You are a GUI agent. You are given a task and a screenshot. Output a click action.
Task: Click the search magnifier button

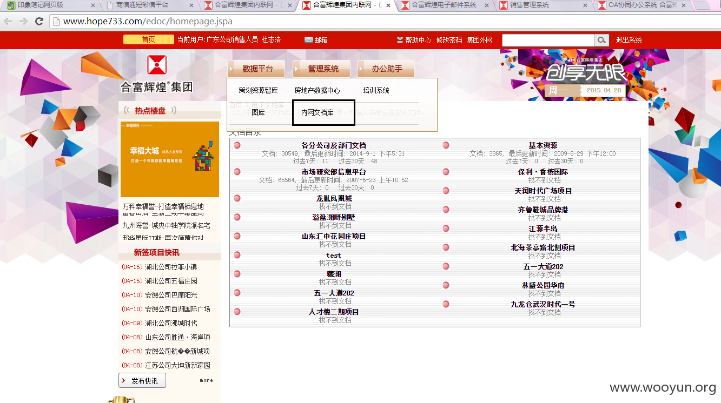coord(601,40)
